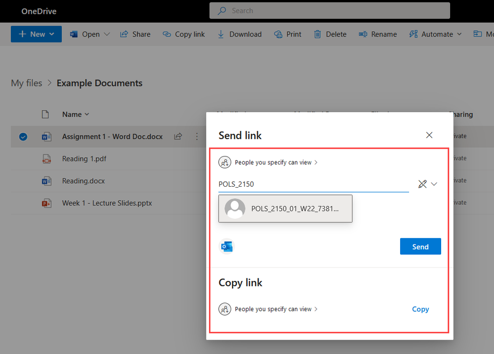Click the pencil edit permission icon

[422, 184]
